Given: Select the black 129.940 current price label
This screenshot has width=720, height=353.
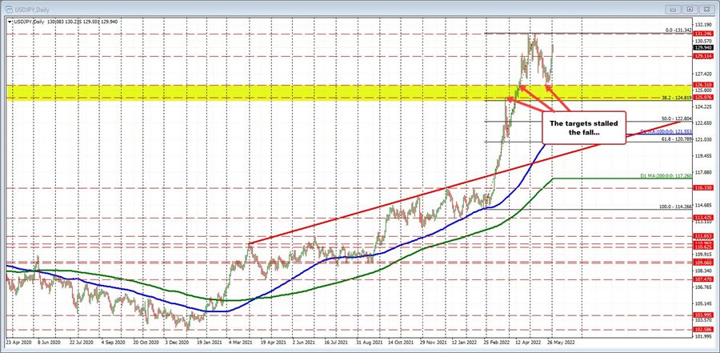Looking at the screenshot, I should (703, 48).
